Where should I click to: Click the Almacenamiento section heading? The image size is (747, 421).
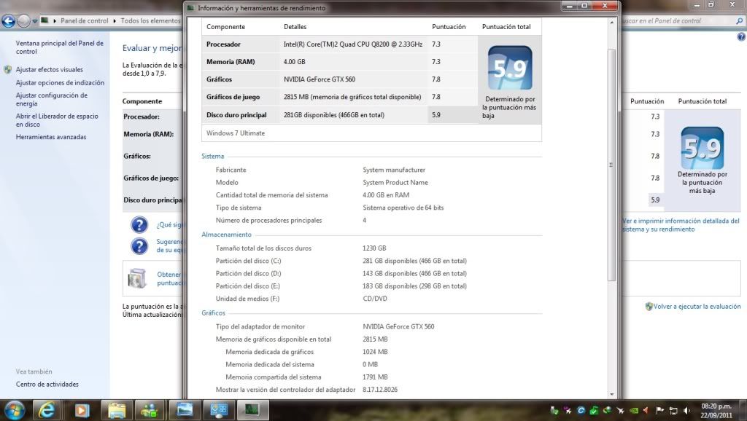click(226, 235)
